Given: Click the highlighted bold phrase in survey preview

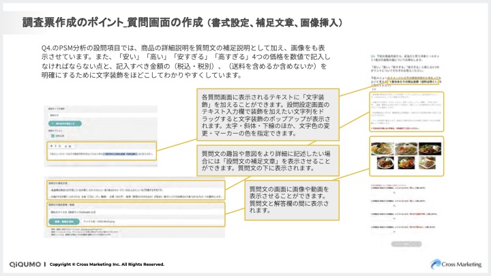Looking at the screenshot, I should [413, 81].
